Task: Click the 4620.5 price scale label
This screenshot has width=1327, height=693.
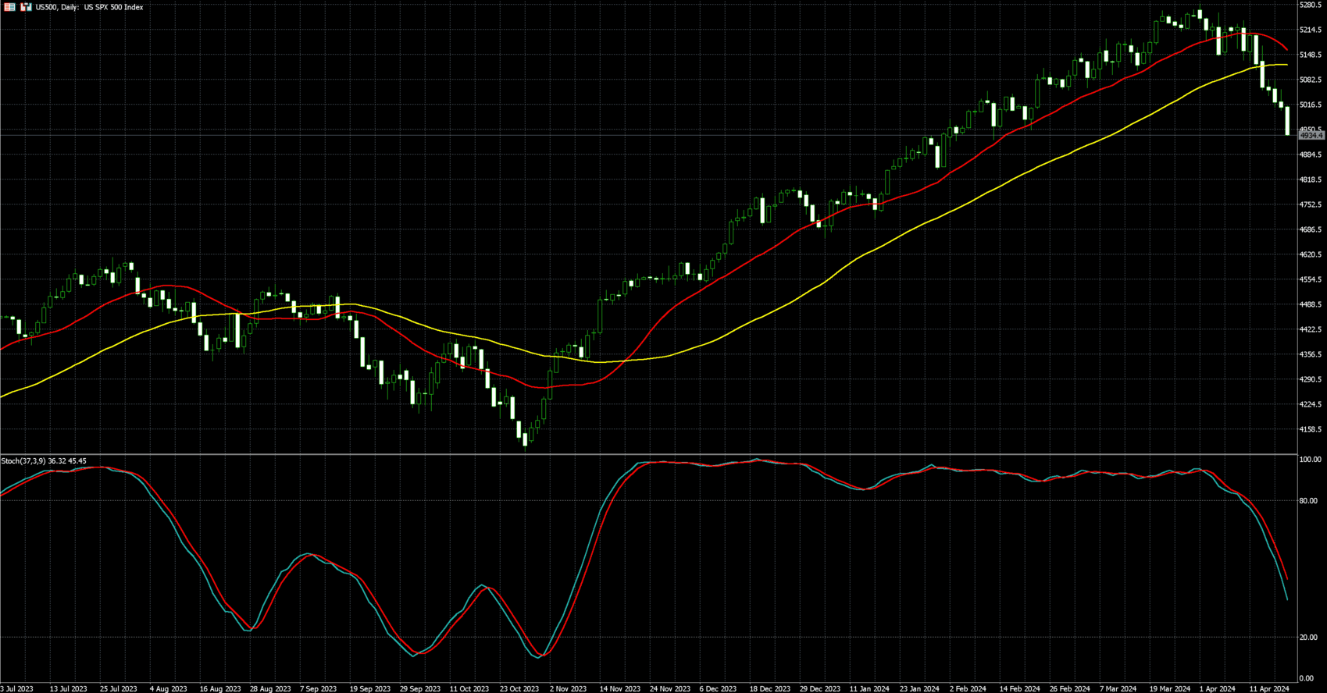Action: pyautogui.click(x=1310, y=254)
